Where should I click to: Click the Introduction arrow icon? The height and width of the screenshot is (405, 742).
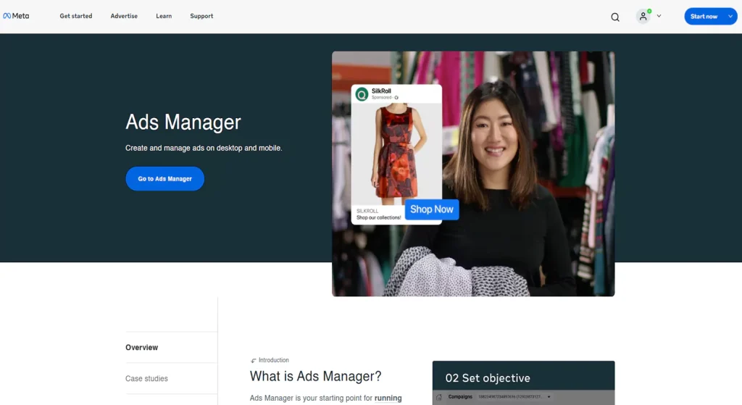tap(253, 361)
